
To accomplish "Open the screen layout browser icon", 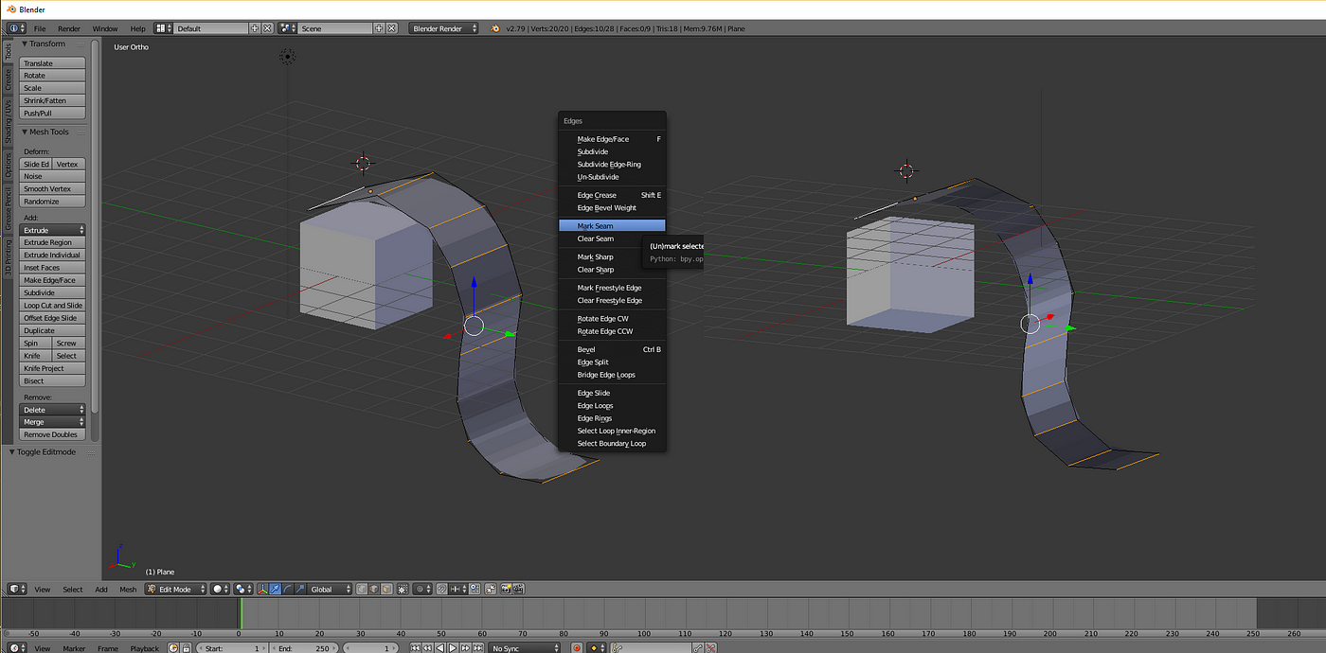I will [163, 28].
